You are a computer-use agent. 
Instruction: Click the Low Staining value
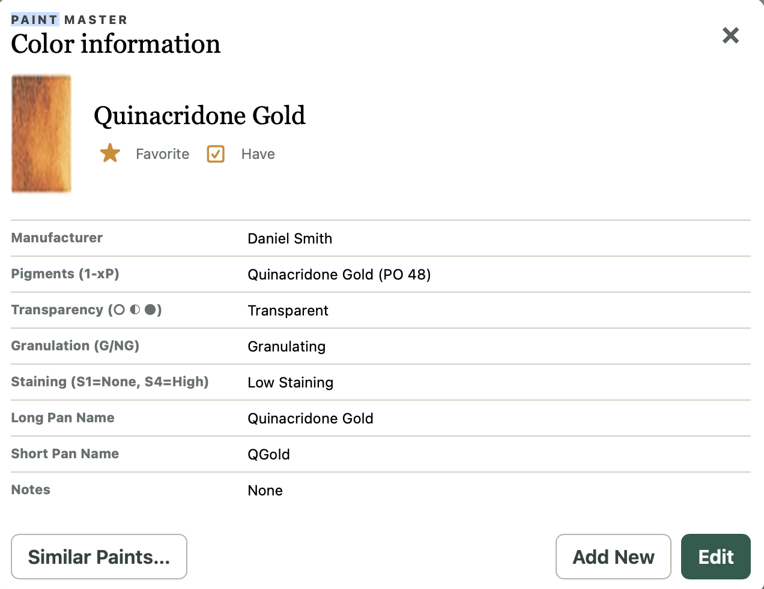click(291, 383)
